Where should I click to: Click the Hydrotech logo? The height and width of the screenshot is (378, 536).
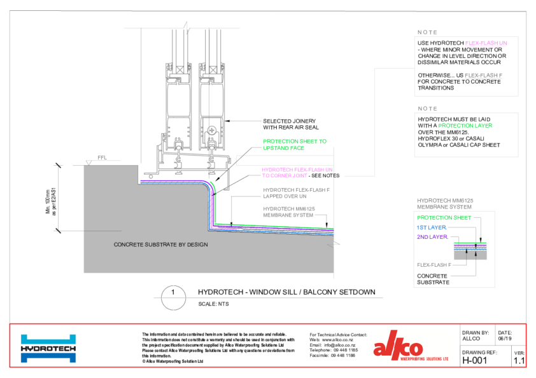[48, 348]
